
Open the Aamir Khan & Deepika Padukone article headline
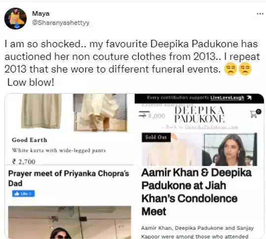tap(197, 192)
